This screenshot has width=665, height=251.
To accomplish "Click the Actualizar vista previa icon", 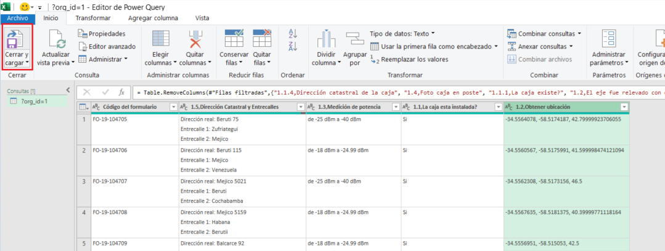I will (57, 39).
